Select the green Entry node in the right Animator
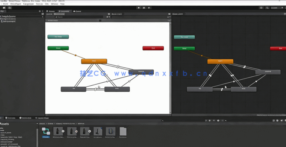 tap(185, 48)
